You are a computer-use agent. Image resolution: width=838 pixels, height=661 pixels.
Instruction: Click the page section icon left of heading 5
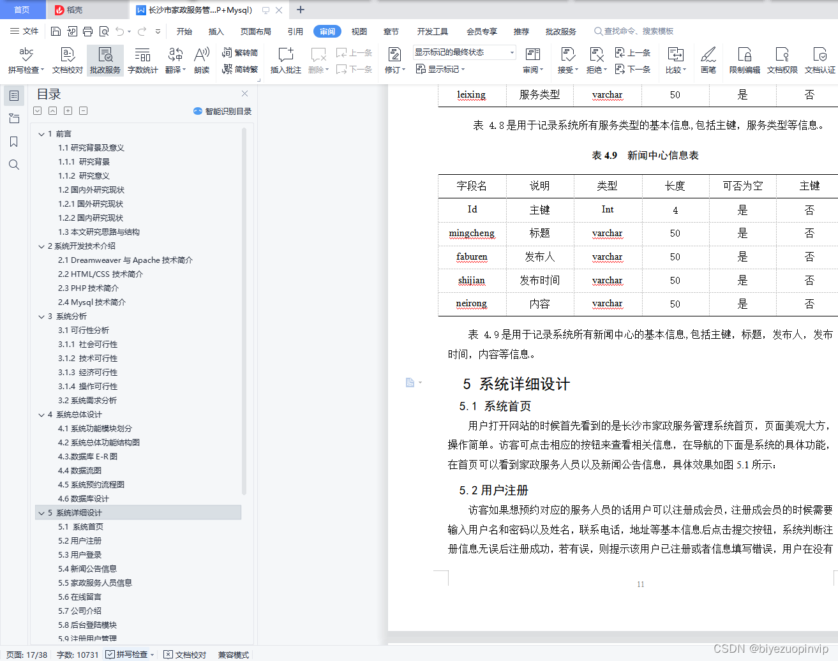click(410, 383)
